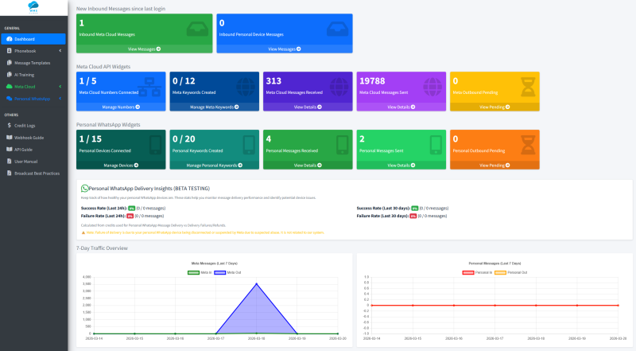Click the Message Templates copy icon
This screenshot has width=636, height=351.
tap(9, 62)
